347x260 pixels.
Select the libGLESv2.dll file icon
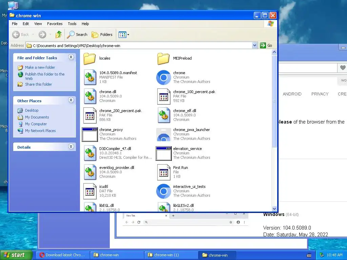pyautogui.click(x=164, y=207)
